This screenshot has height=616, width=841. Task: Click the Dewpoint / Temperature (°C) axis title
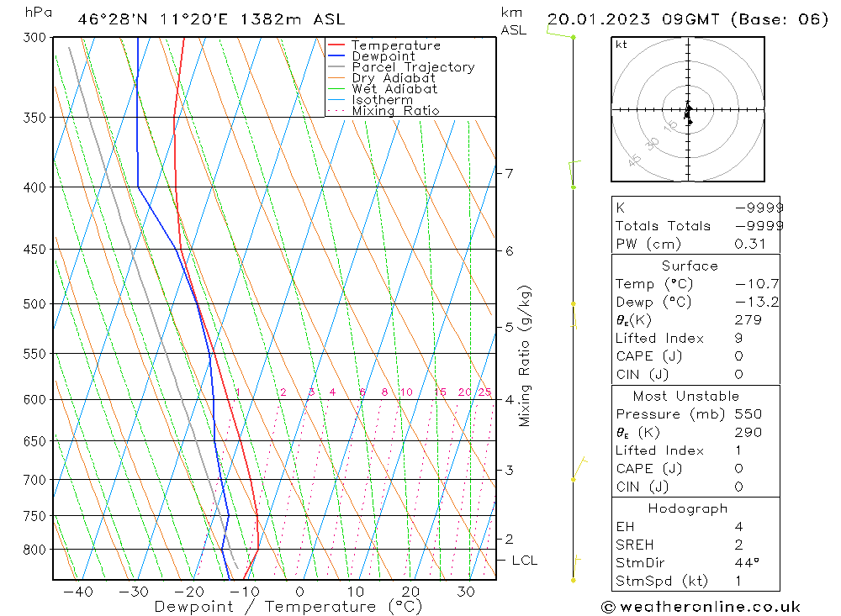pyautogui.click(x=288, y=607)
